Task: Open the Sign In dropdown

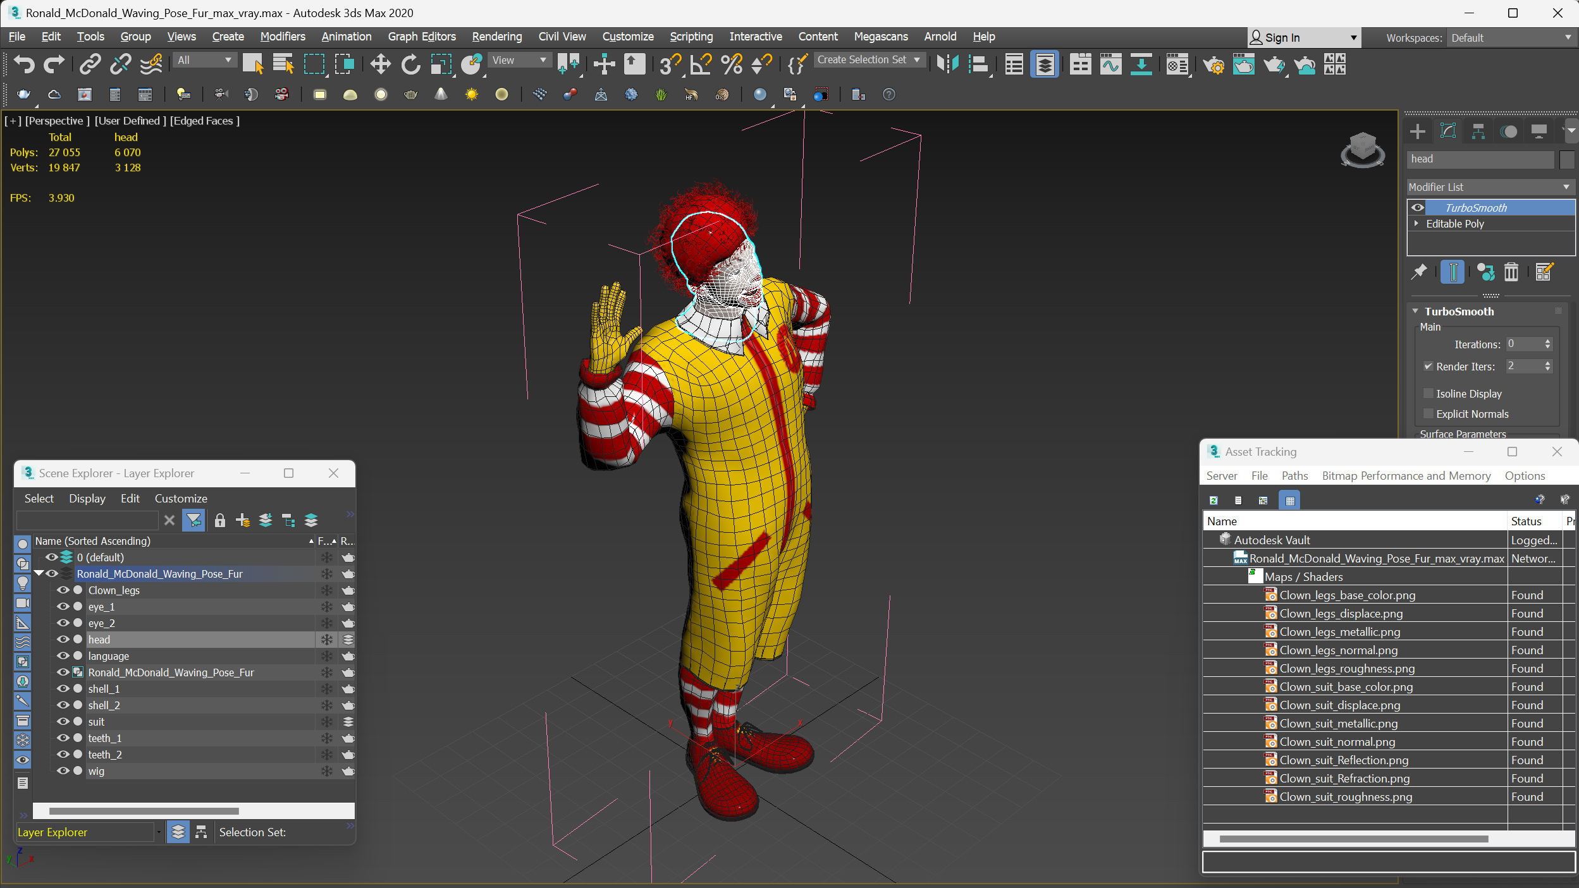Action: click(x=1303, y=38)
